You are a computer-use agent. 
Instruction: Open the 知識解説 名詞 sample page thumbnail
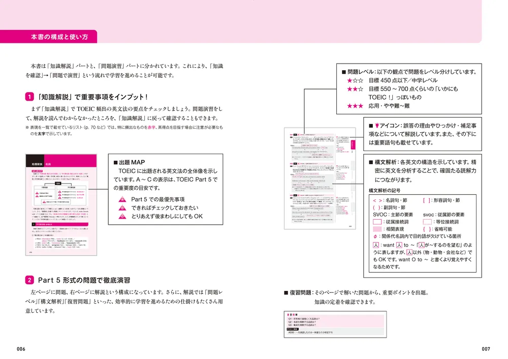tap(61, 204)
